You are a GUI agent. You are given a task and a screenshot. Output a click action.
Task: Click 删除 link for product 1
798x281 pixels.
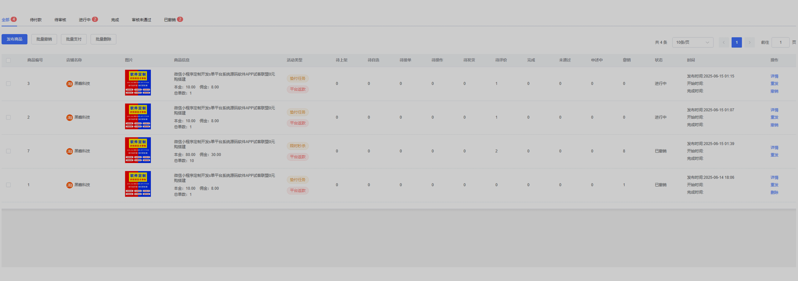774,192
